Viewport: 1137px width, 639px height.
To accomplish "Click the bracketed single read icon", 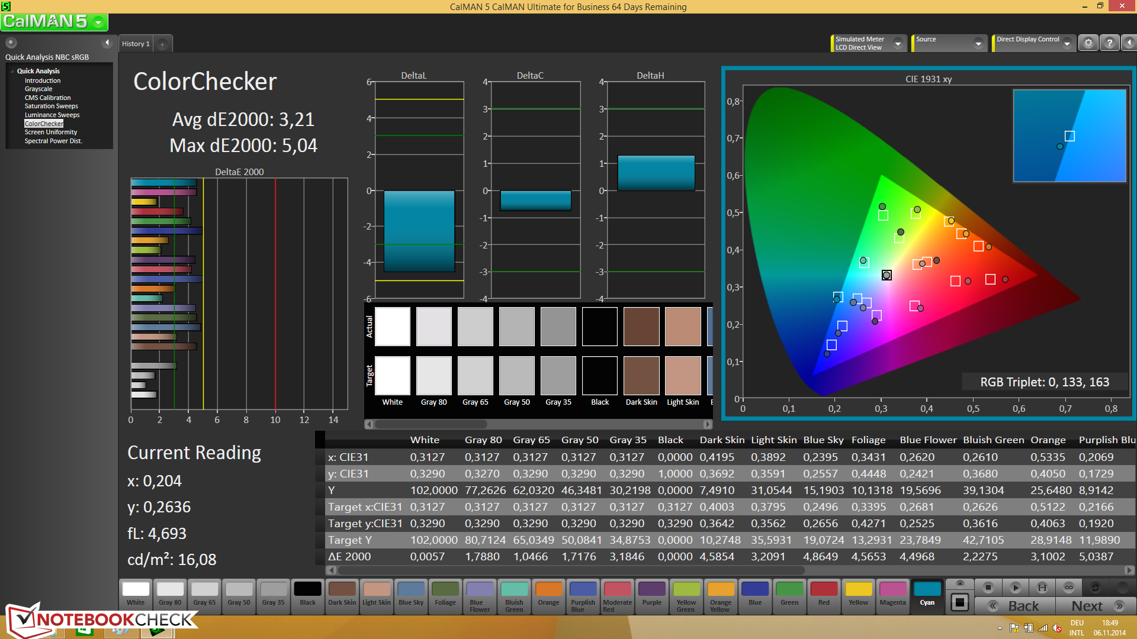I will point(1042,588).
